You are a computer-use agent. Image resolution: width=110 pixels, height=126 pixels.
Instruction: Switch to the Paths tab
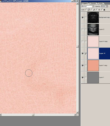tap(101, 4)
